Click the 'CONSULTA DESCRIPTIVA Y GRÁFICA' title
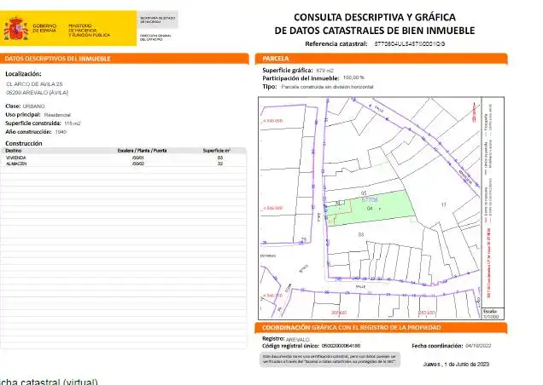 pyautogui.click(x=375, y=17)
